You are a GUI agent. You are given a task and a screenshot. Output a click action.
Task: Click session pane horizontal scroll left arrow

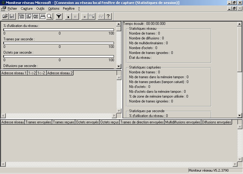coord(3,115)
